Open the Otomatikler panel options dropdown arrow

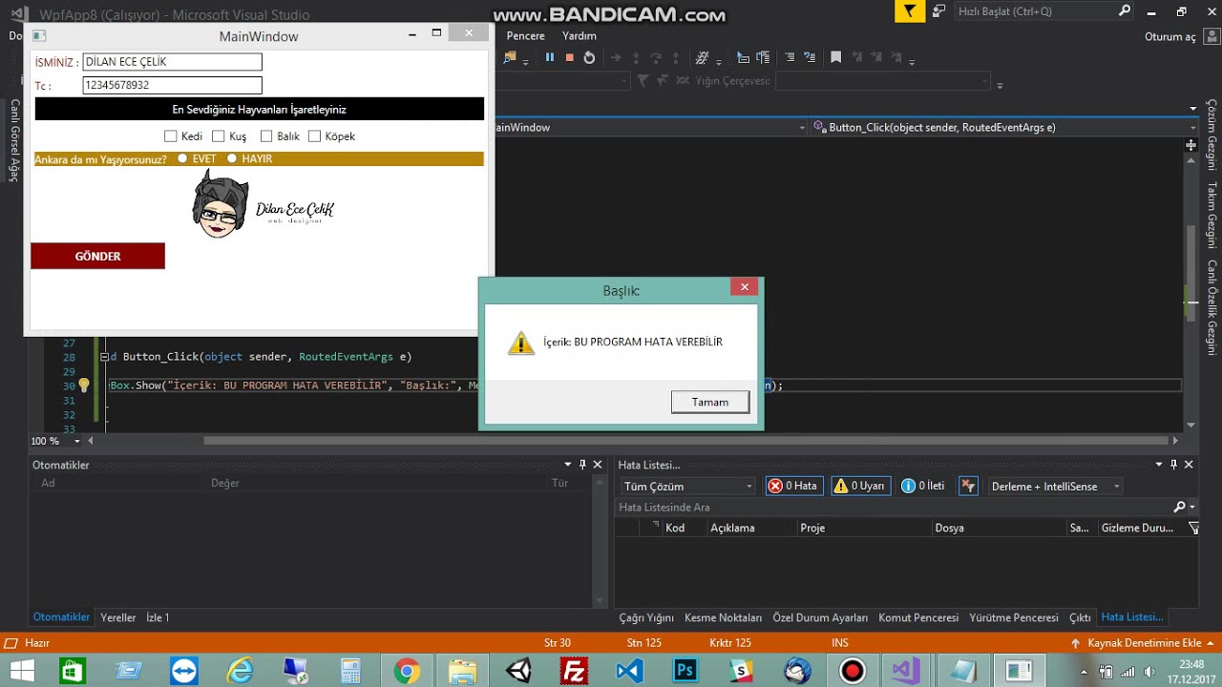pyautogui.click(x=568, y=465)
